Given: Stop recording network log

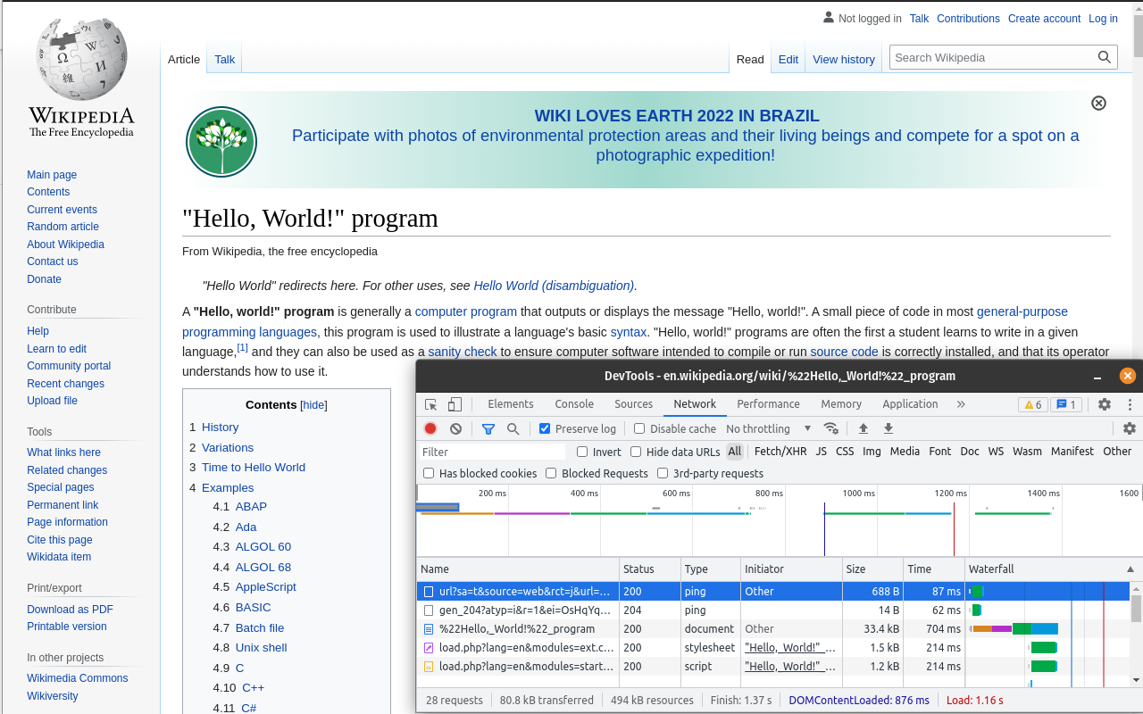Looking at the screenshot, I should point(430,428).
